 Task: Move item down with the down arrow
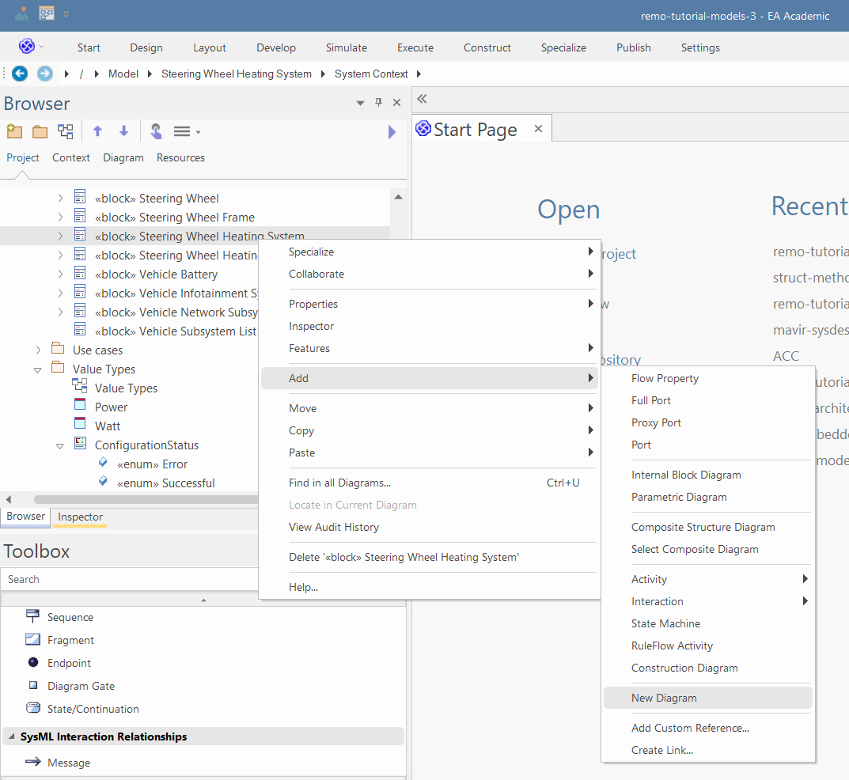click(x=123, y=131)
